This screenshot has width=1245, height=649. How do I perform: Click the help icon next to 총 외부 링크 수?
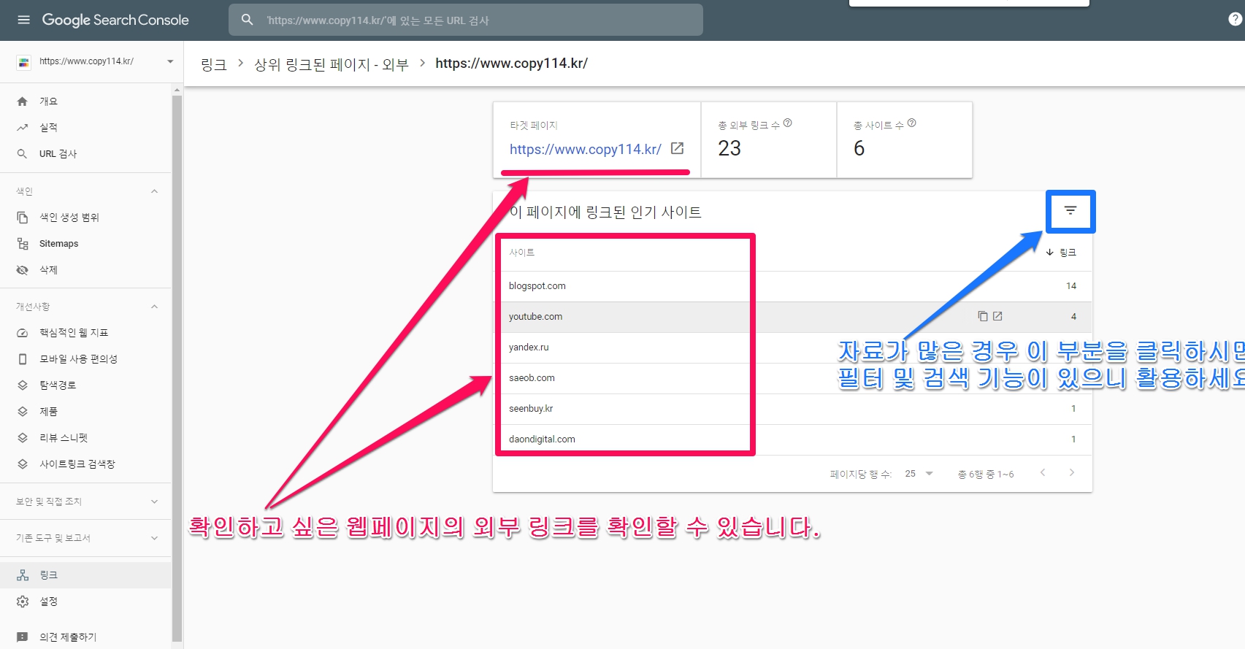click(788, 123)
